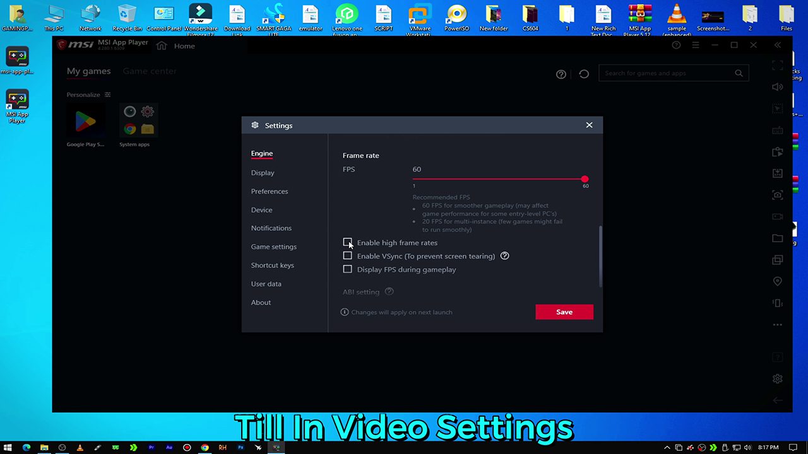Viewport: 808px width, 454px height.
Task: Tick the Enable VSync checkbox
Action: click(347, 255)
